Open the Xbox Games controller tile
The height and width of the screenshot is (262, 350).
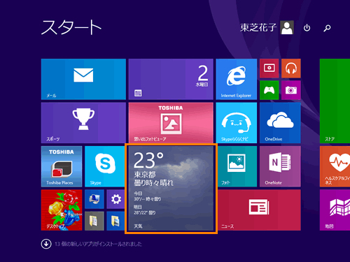tap(269, 90)
